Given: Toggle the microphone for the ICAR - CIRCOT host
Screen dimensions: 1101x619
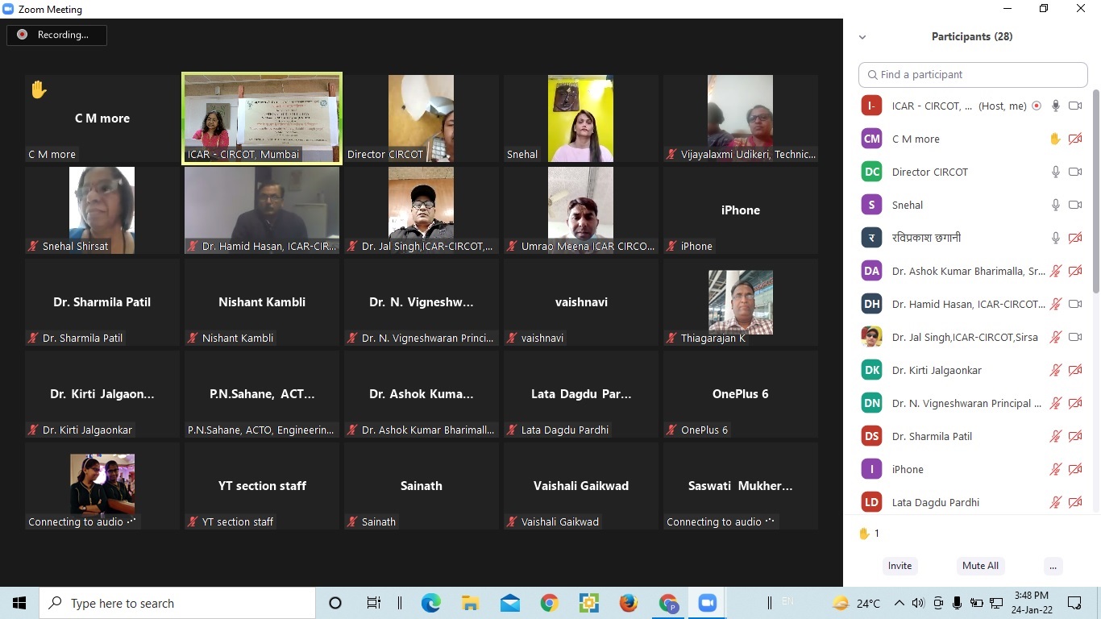Looking at the screenshot, I should click(1055, 106).
